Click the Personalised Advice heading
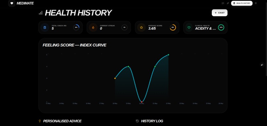The image size is (267, 126). tap(62, 121)
